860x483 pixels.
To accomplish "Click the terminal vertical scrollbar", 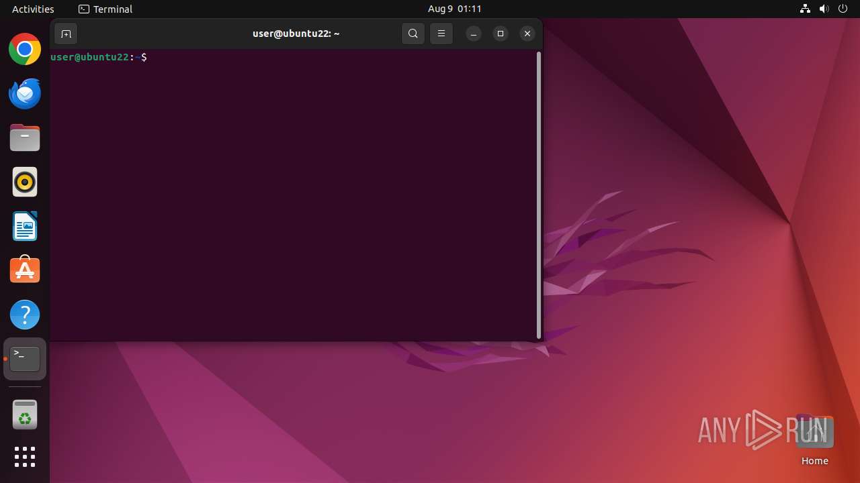I will click(538, 195).
